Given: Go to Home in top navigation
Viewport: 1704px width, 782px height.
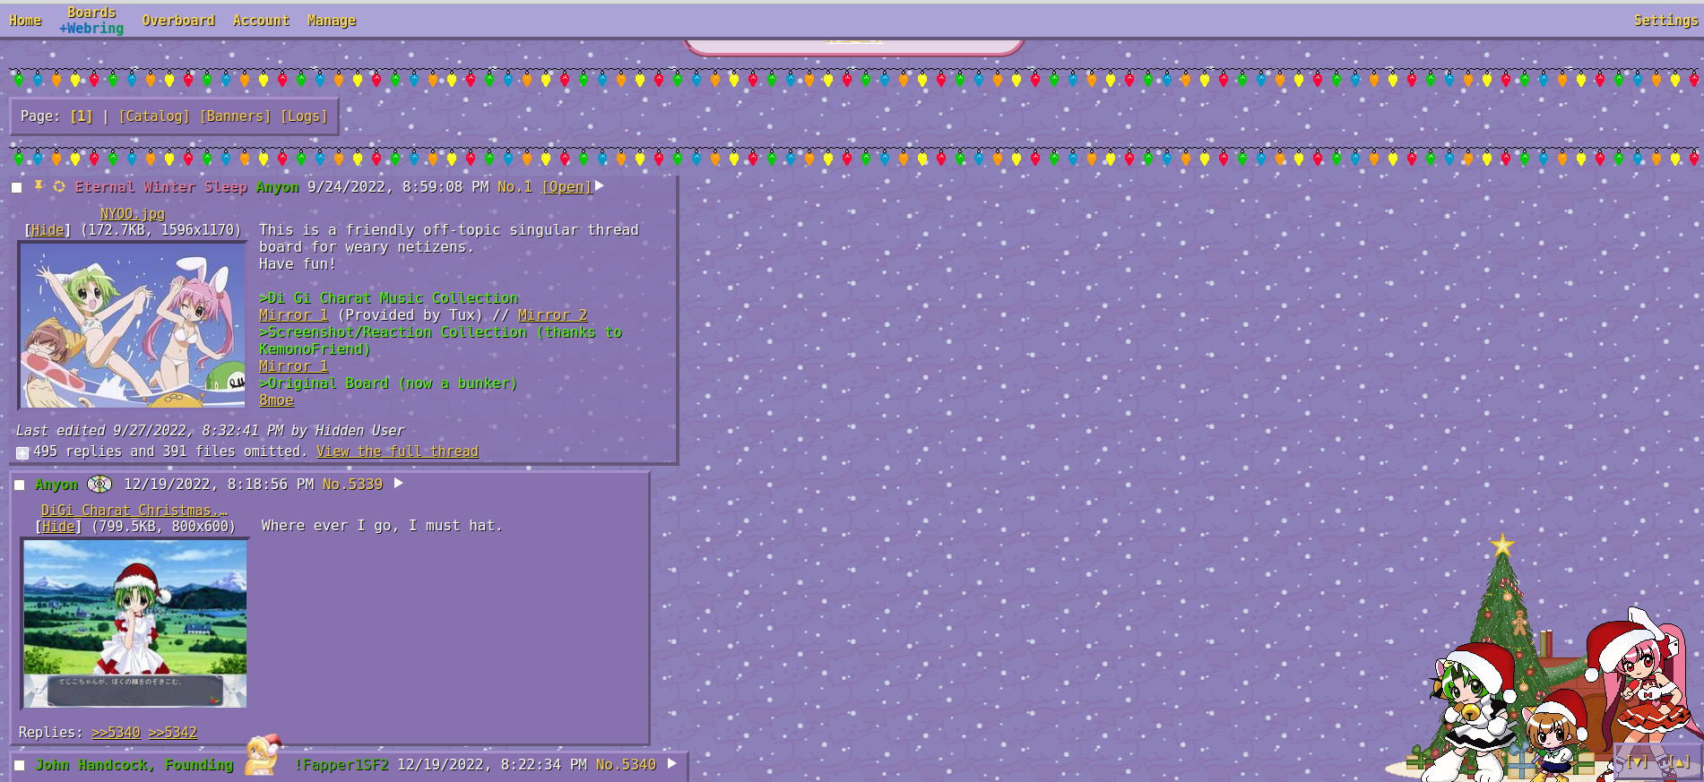Looking at the screenshot, I should coord(25,21).
